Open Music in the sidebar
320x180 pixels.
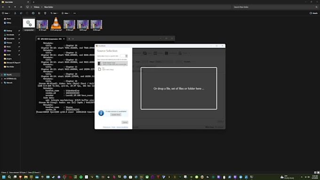point(8,47)
